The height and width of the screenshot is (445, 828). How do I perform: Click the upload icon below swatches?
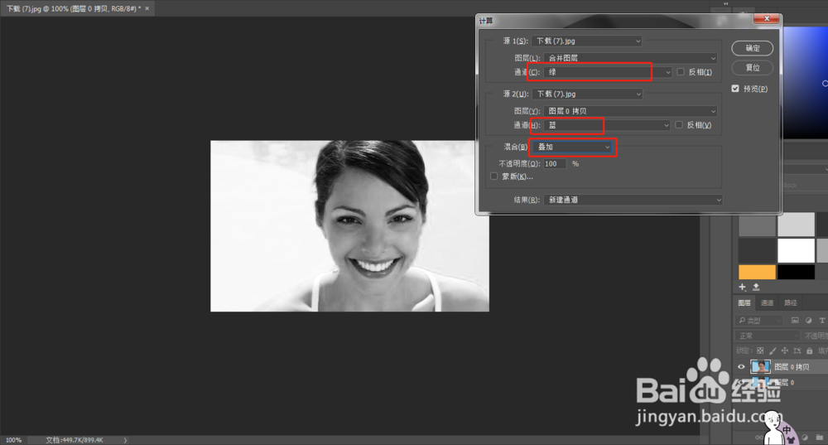click(756, 287)
